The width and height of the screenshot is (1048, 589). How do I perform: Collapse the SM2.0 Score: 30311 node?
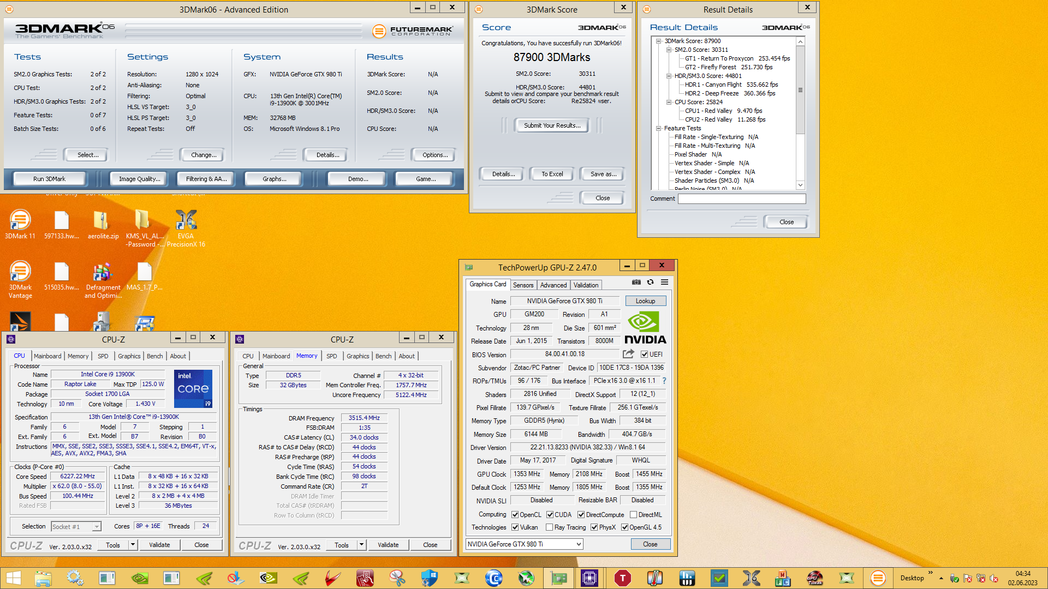pyautogui.click(x=669, y=50)
